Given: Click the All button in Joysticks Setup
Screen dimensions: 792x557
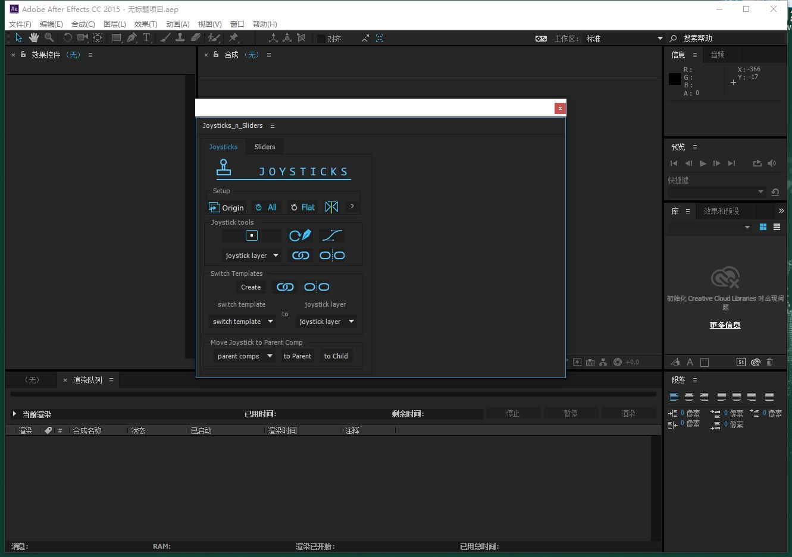Looking at the screenshot, I should [x=266, y=207].
